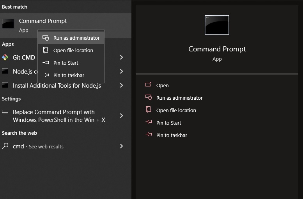
Task: Select Open file location in context menu
Action: 73,51
